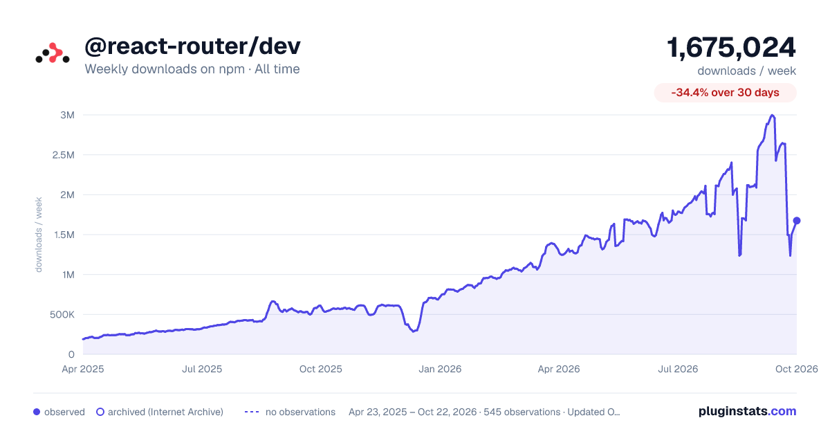Screen dimensions: 830x436
Task: Click the observed legend dot
Action: click(x=37, y=412)
